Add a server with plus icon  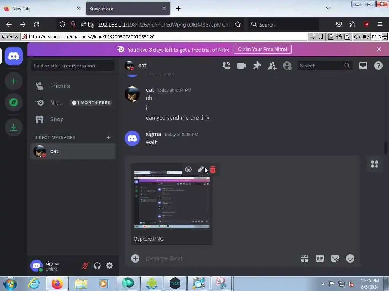click(14, 81)
